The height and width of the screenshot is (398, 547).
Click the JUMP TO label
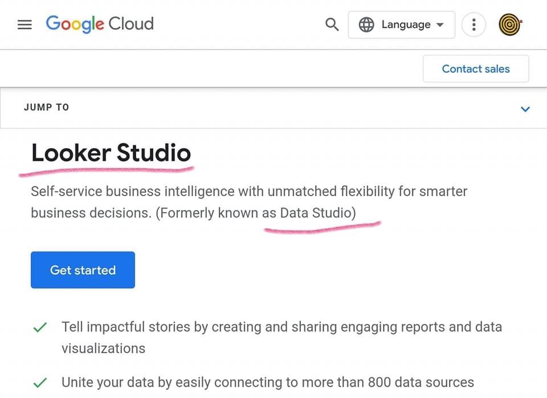click(46, 107)
